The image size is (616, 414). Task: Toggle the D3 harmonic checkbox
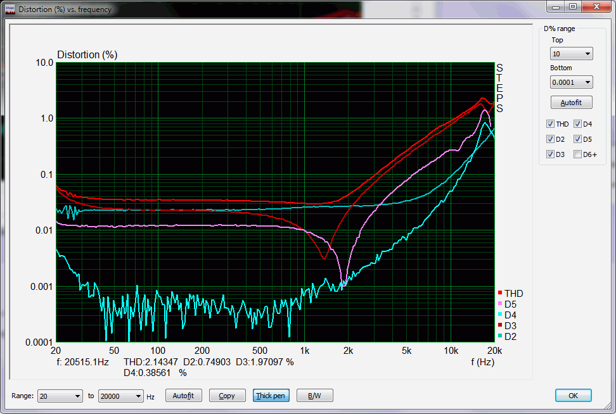pos(551,154)
